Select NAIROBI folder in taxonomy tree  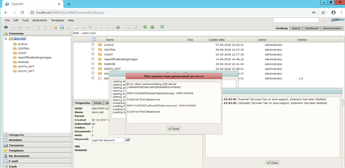tap(23, 62)
